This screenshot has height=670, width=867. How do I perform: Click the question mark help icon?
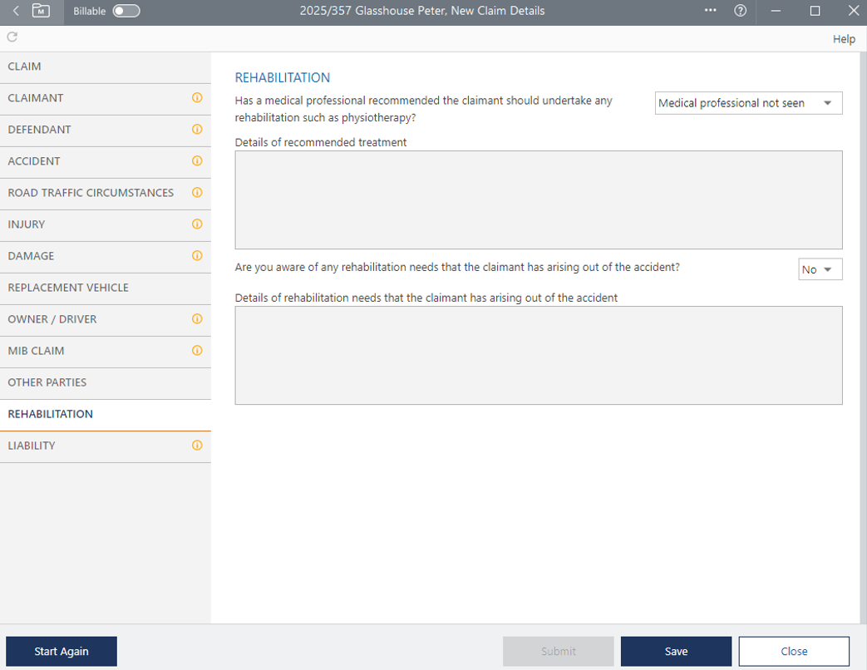(740, 11)
